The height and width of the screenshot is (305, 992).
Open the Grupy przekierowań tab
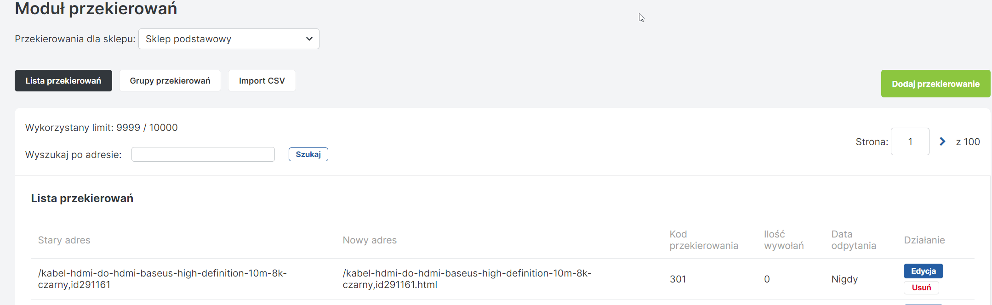click(x=170, y=81)
